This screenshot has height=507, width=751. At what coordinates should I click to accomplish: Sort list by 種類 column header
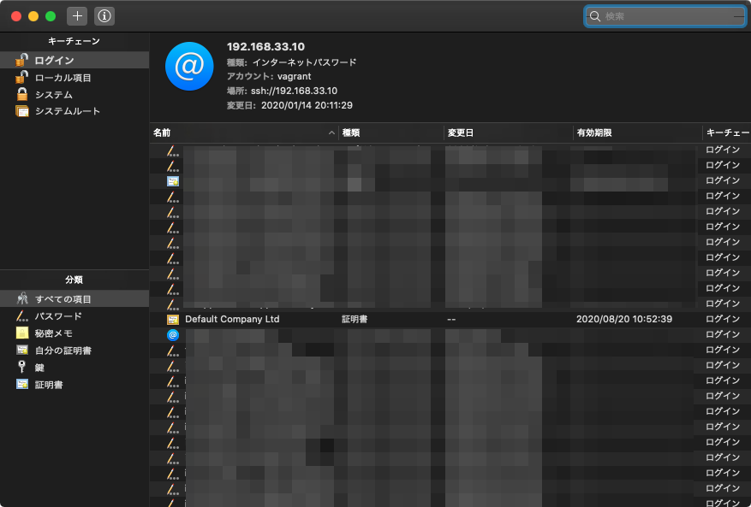click(391, 133)
